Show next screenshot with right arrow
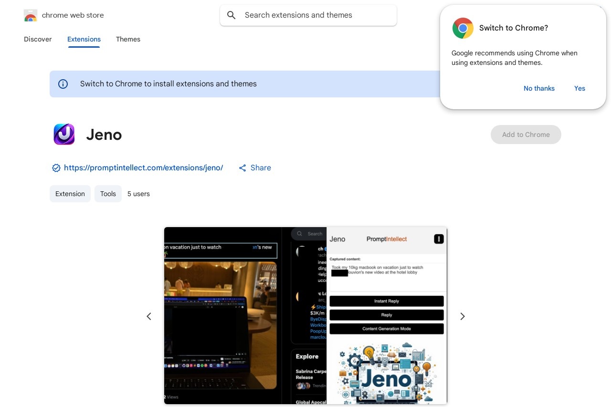The height and width of the screenshot is (407, 611). pyautogui.click(x=462, y=316)
